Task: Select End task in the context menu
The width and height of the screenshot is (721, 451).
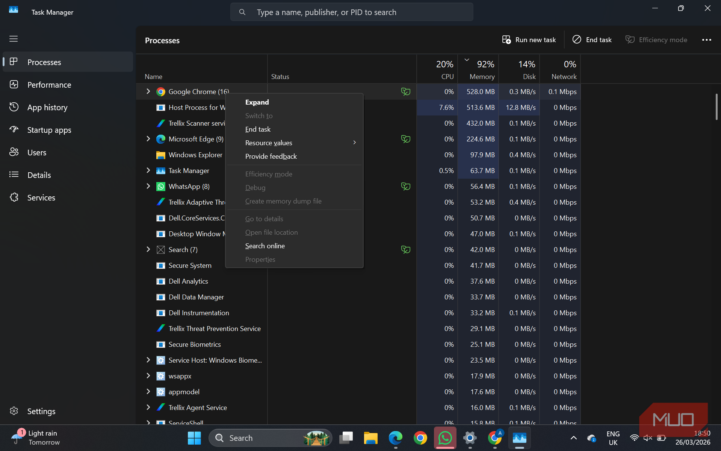Action: [294, 129]
